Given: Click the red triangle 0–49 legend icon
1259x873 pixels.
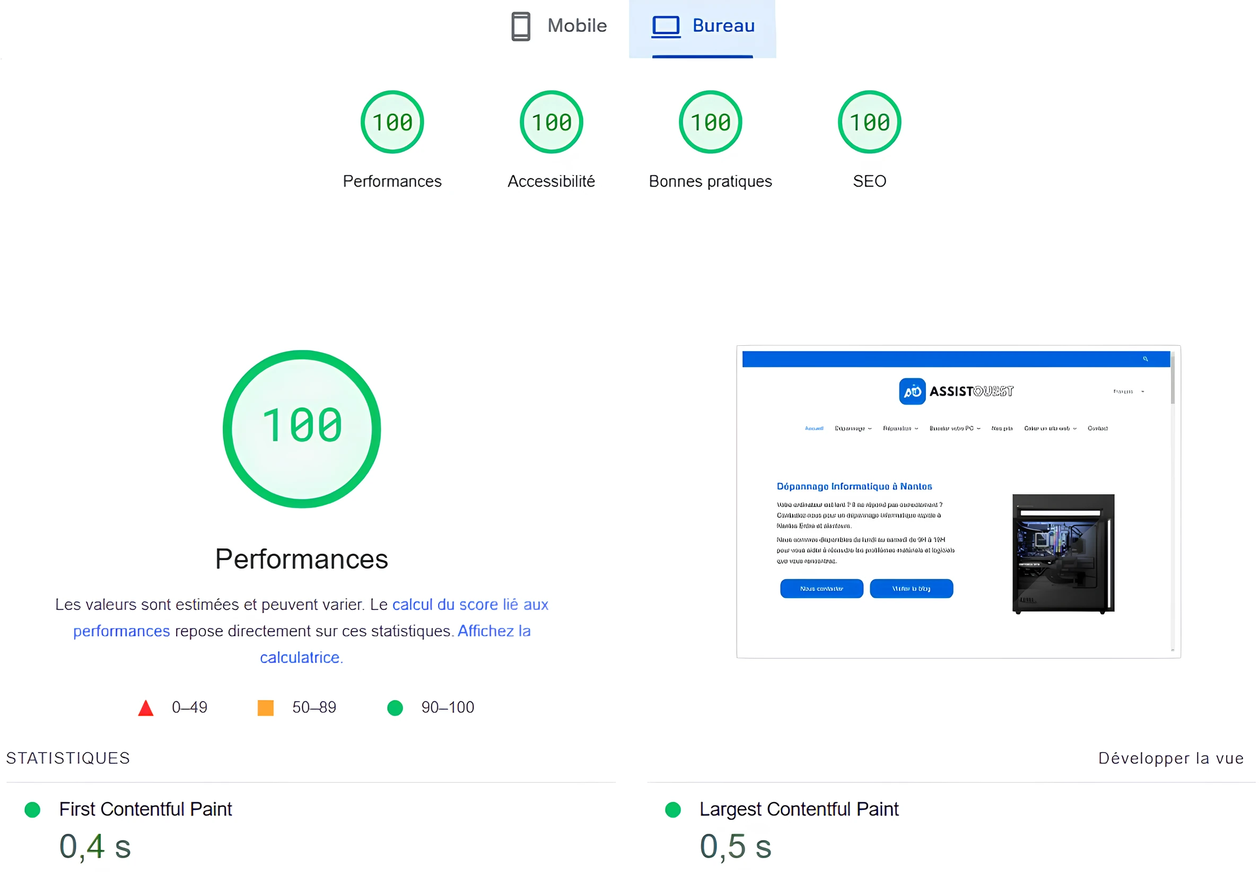Looking at the screenshot, I should click(145, 708).
